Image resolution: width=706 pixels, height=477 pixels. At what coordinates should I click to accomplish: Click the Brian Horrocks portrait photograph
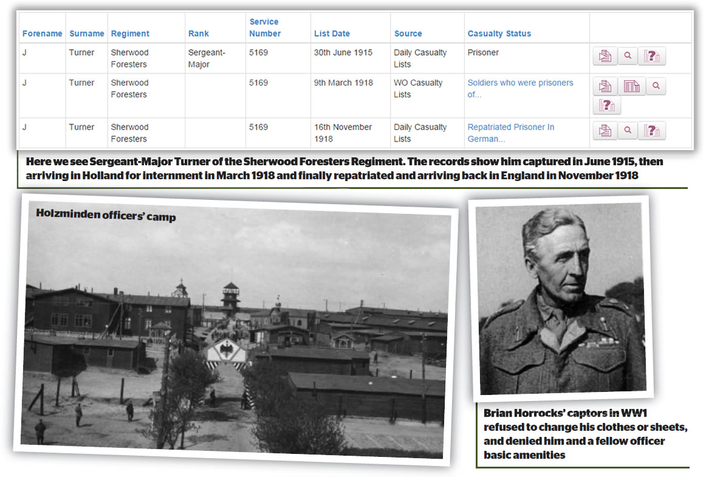tap(561, 298)
